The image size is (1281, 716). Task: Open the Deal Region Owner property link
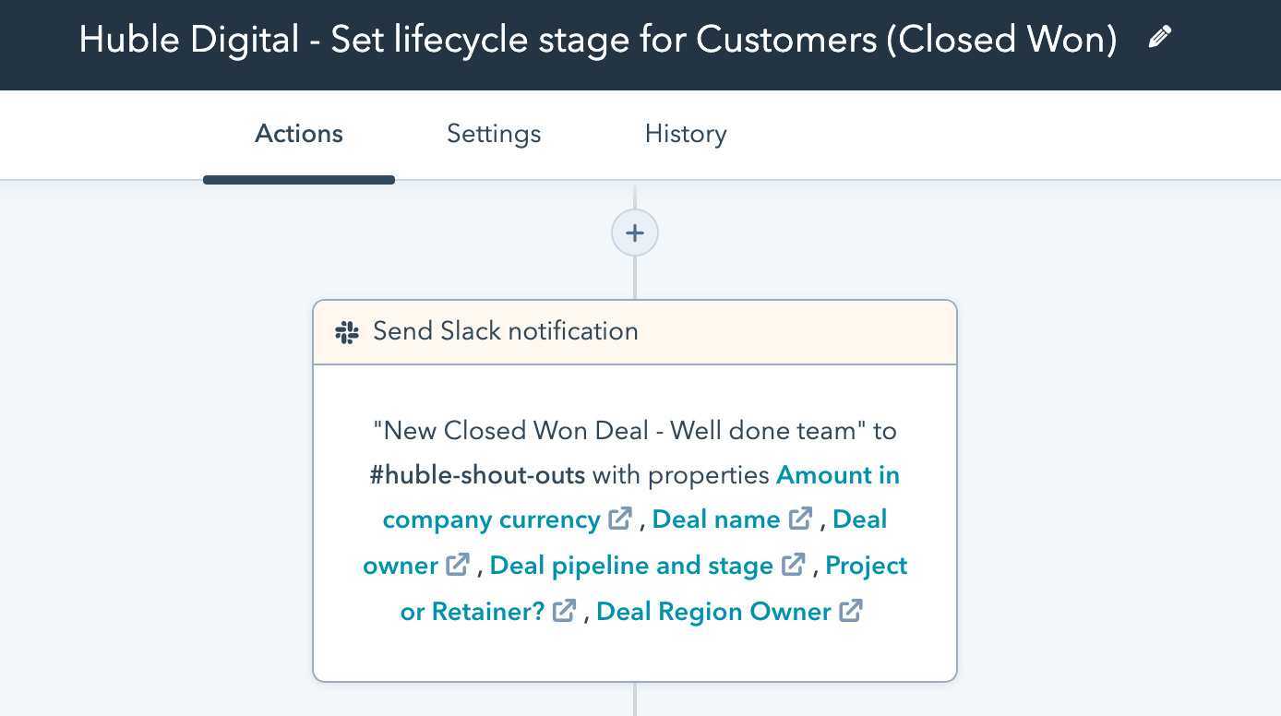(x=714, y=612)
